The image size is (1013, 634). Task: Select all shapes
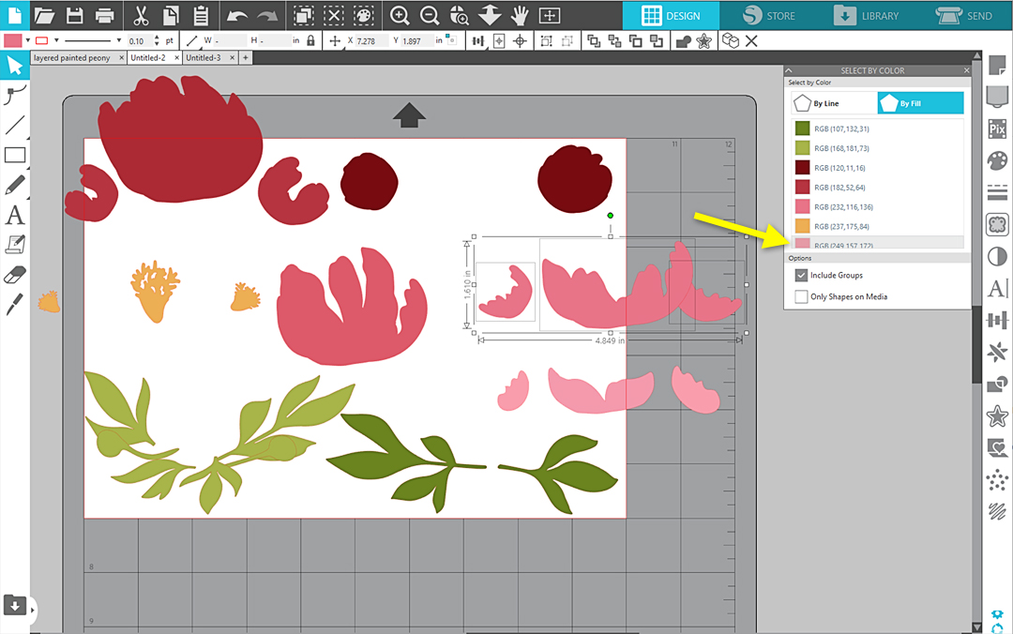point(303,15)
